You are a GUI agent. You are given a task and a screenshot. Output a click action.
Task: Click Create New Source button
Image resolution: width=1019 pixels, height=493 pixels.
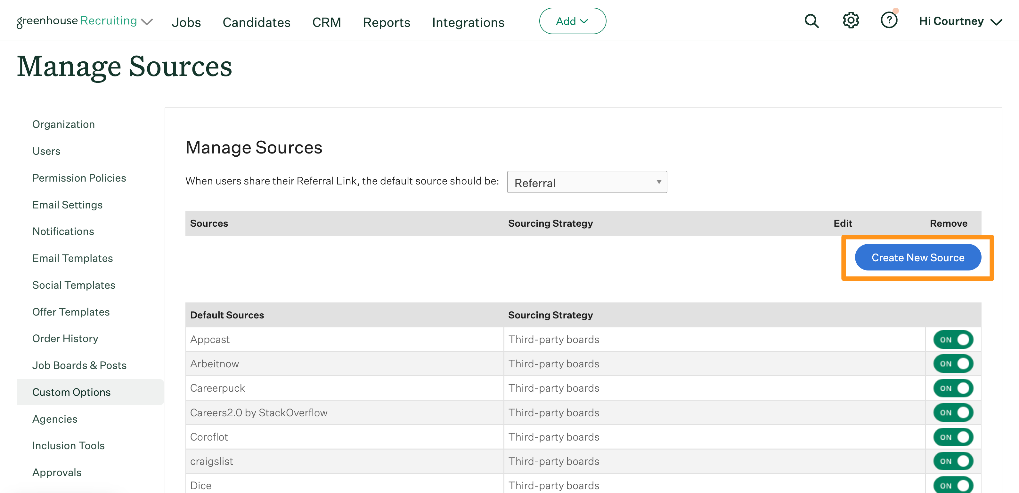tap(917, 258)
